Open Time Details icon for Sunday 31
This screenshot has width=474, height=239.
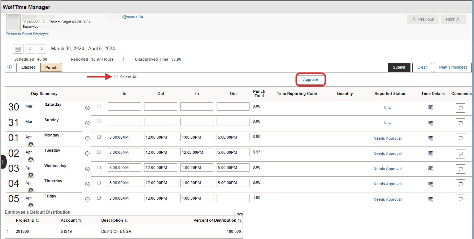[x=431, y=123]
